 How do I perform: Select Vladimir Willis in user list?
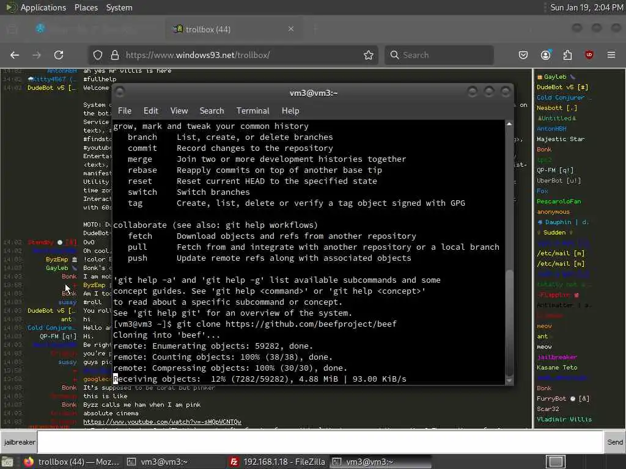(x=564, y=419)
